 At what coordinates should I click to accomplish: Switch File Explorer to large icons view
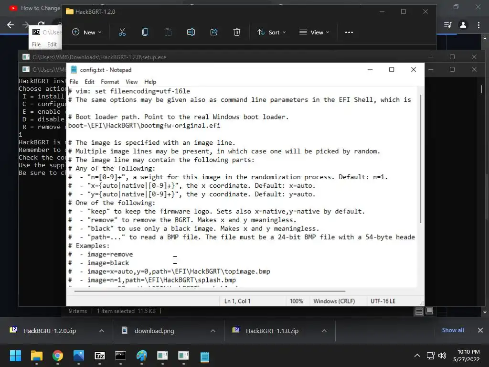[429, 311]
